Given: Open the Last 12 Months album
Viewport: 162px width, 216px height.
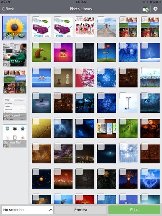Looking at the screenshot, I should pyautogui.click(x=15, y=55).
